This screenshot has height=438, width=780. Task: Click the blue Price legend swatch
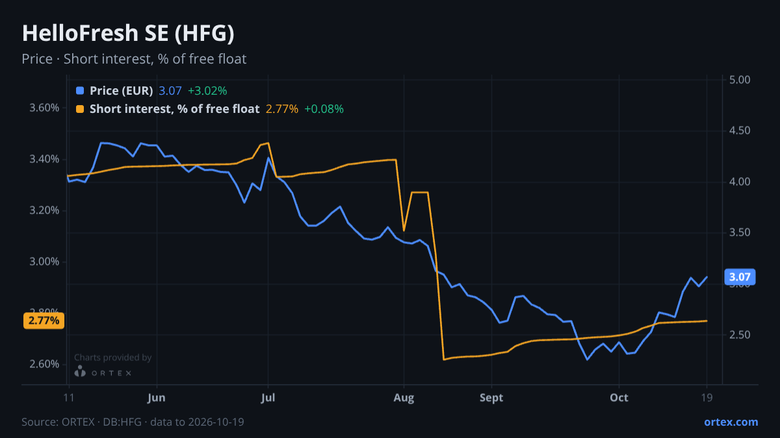point(80,91)
